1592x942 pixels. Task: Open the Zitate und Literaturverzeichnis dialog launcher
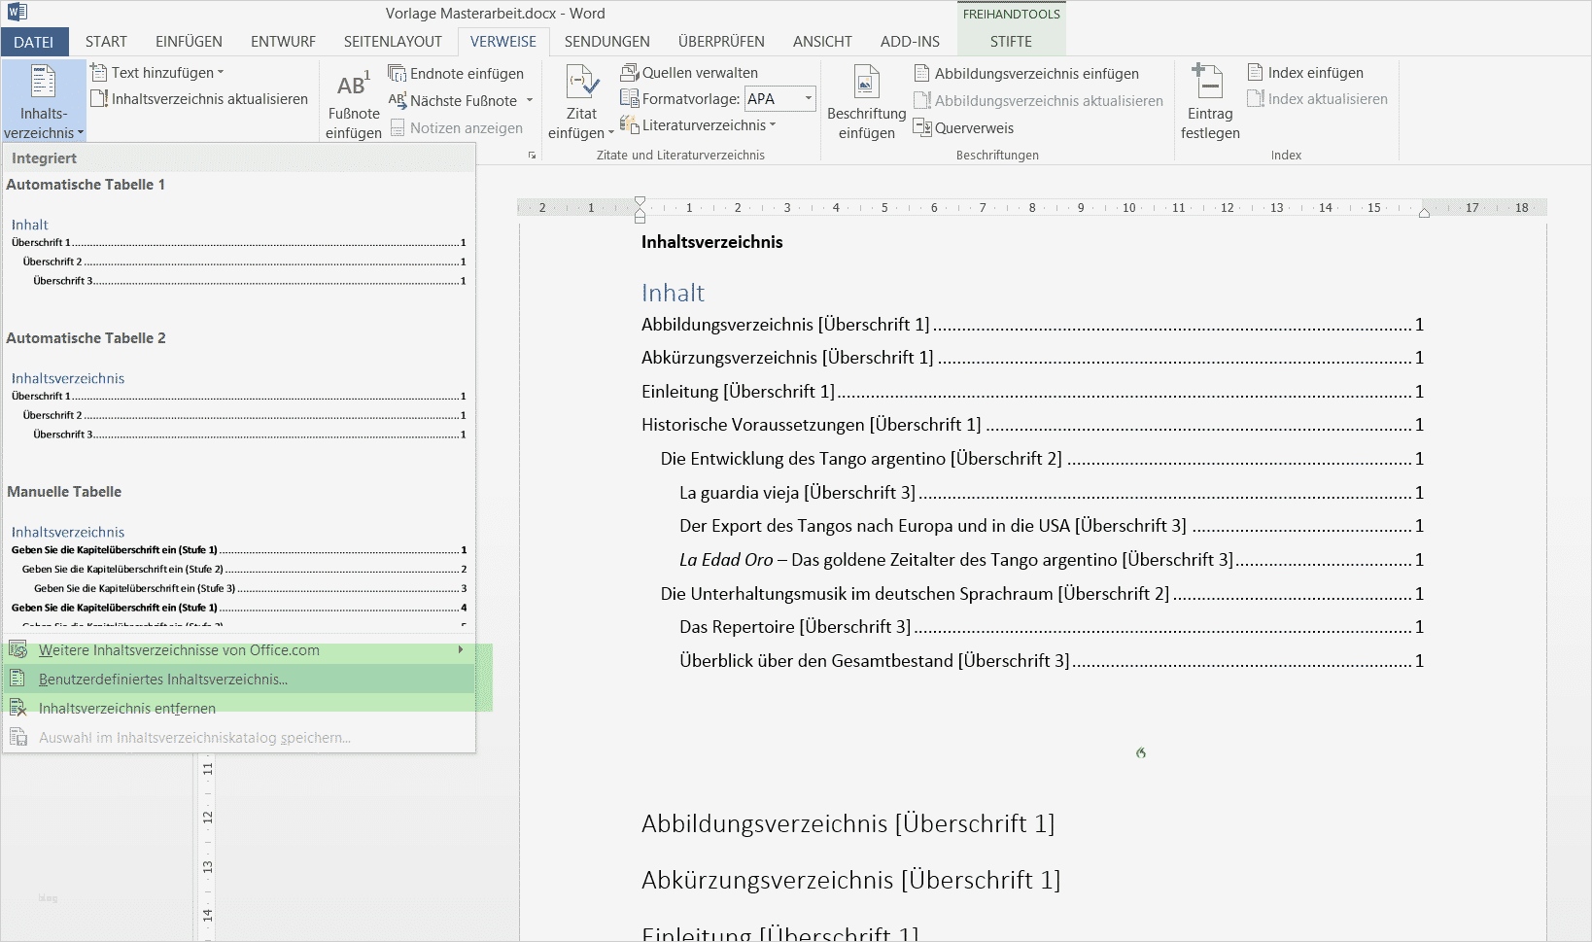[533, 155]
